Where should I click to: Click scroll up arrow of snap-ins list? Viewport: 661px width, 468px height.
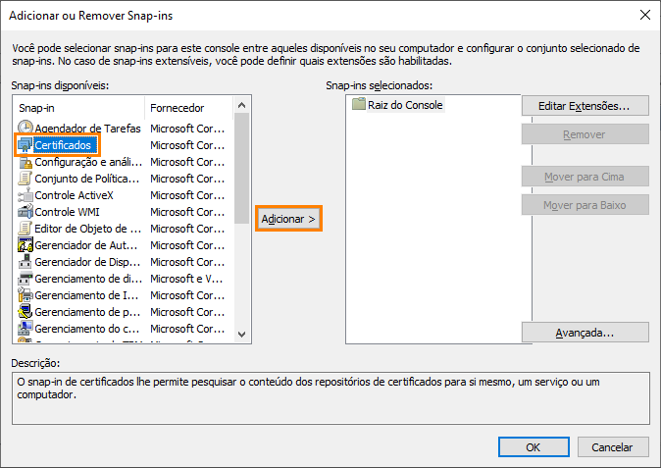coord(241,105)
